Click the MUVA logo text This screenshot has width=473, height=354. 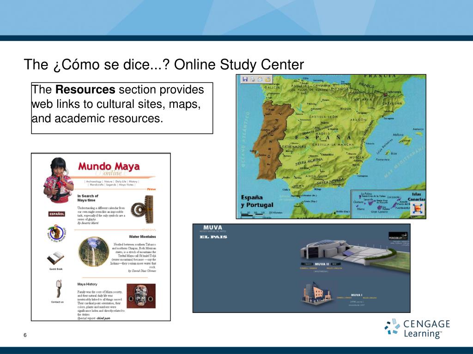click(x=212, y=228)
